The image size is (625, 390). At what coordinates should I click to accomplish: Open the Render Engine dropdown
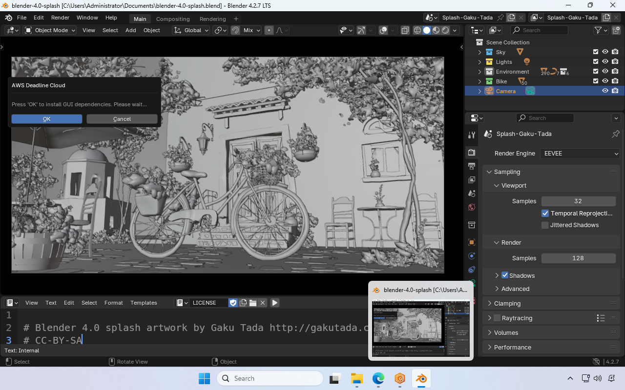point(580,153)
